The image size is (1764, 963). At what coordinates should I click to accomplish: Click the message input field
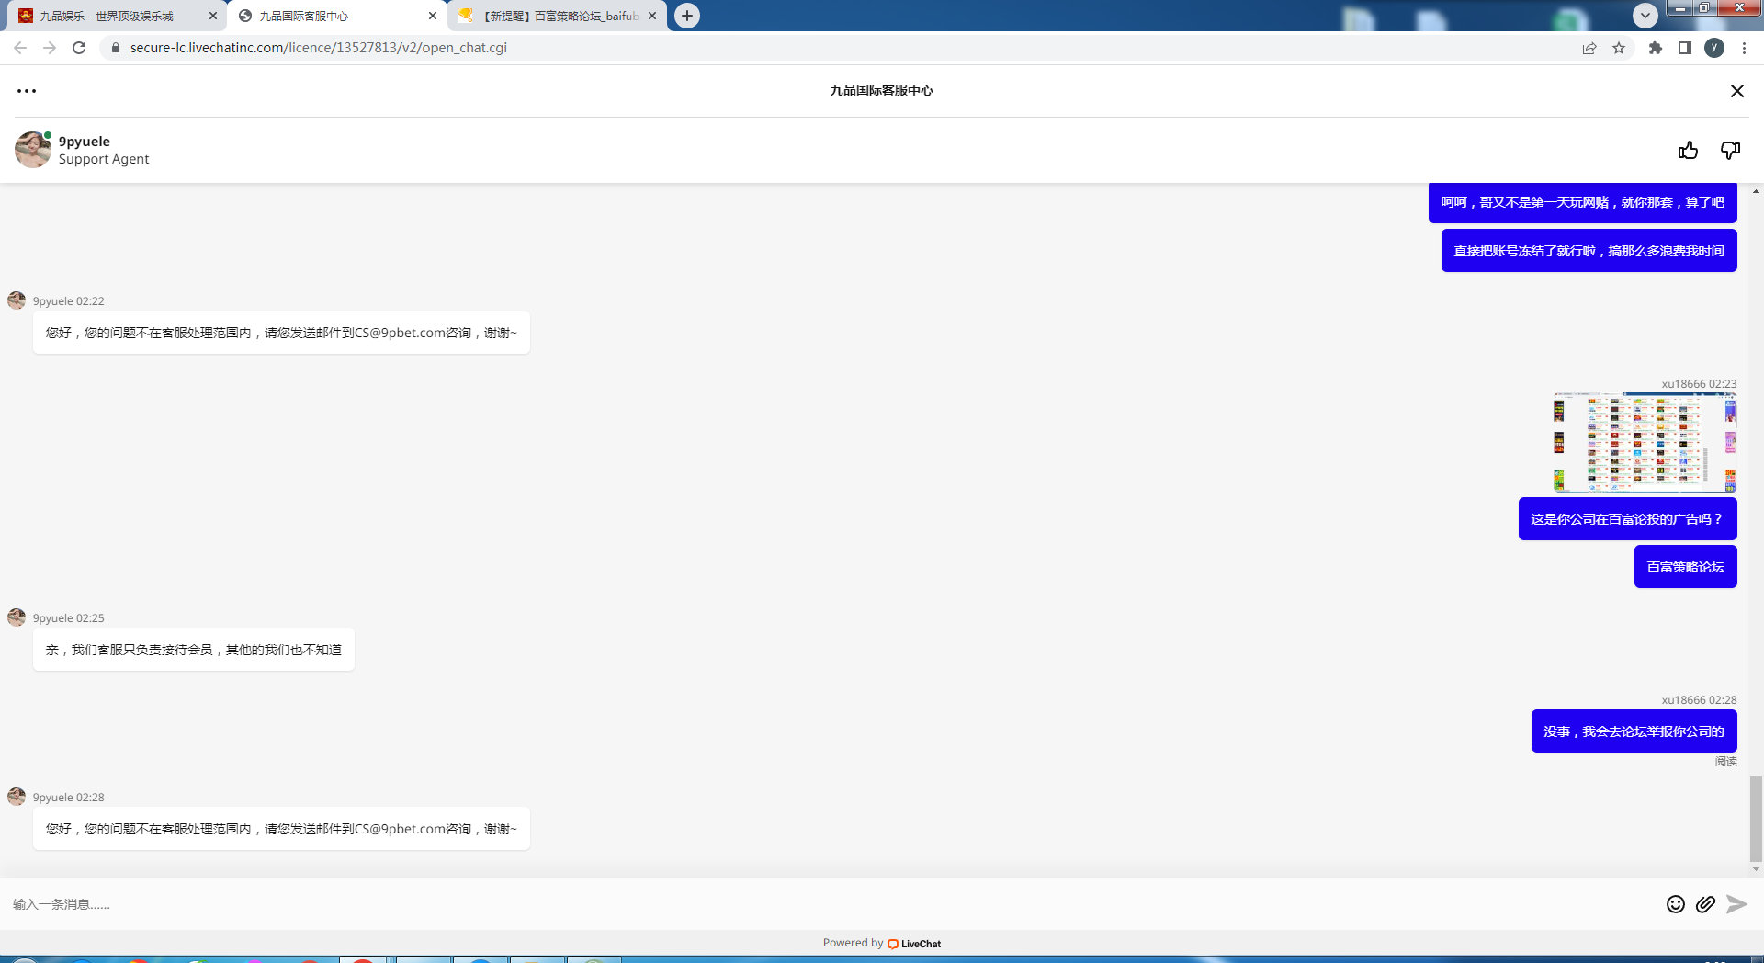click(x=827, y=904)
